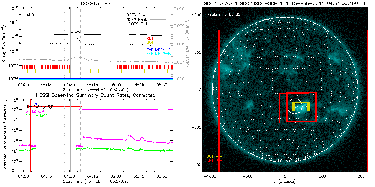This screenshot has width=375, height=187.
Task: Click the thick red XRT vertical line
Action: (219, 101)
